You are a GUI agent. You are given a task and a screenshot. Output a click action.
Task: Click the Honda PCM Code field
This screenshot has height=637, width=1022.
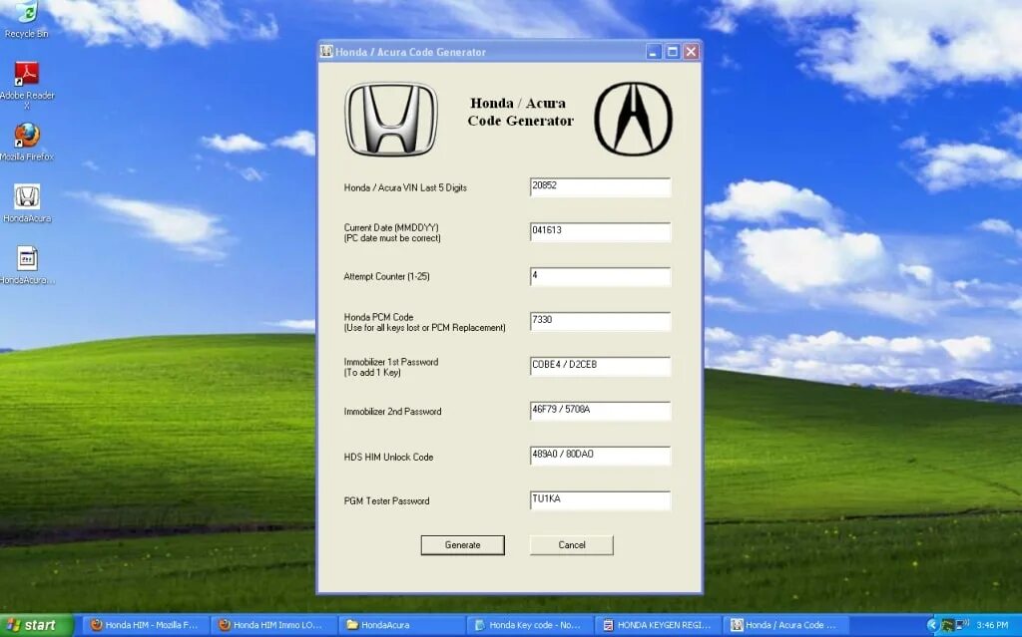point(600,321)
